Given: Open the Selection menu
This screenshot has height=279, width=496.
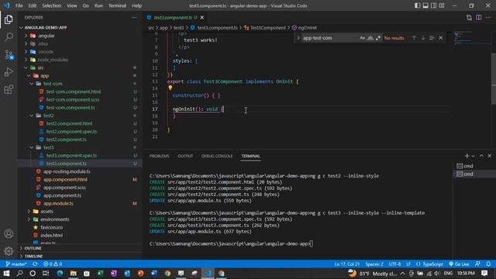Looking at the screenshot, I should click(52, 5).
